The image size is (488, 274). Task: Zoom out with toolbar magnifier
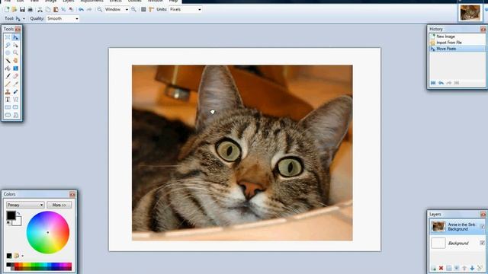click(100, 10)
